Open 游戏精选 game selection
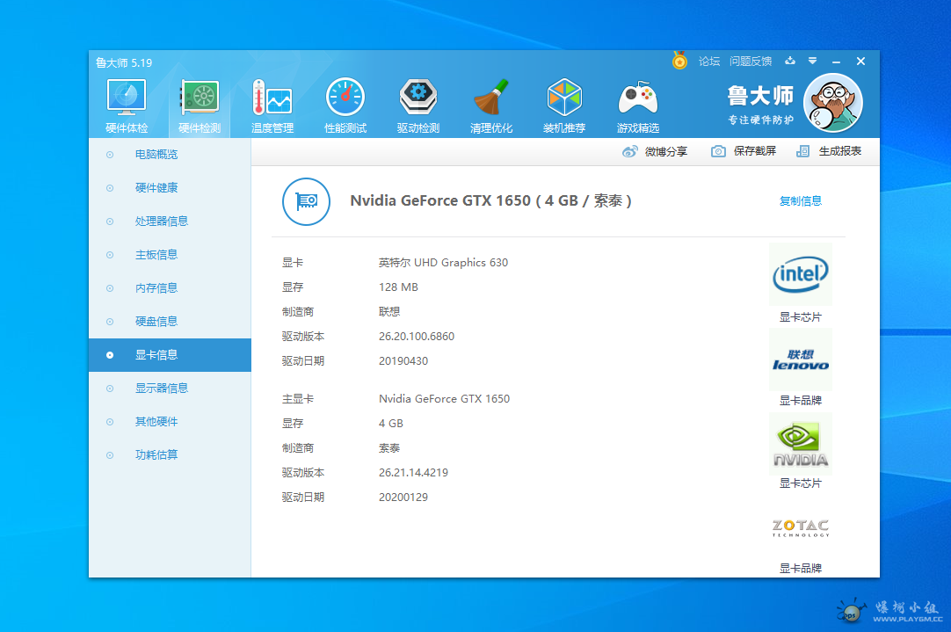 pyautogui.click(x=637, y=106)
